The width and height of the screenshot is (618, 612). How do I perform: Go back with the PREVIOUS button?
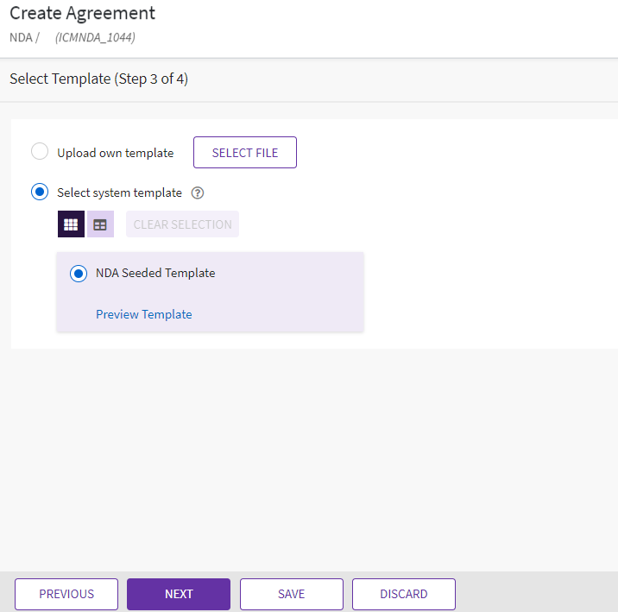(x=66, y=594)
